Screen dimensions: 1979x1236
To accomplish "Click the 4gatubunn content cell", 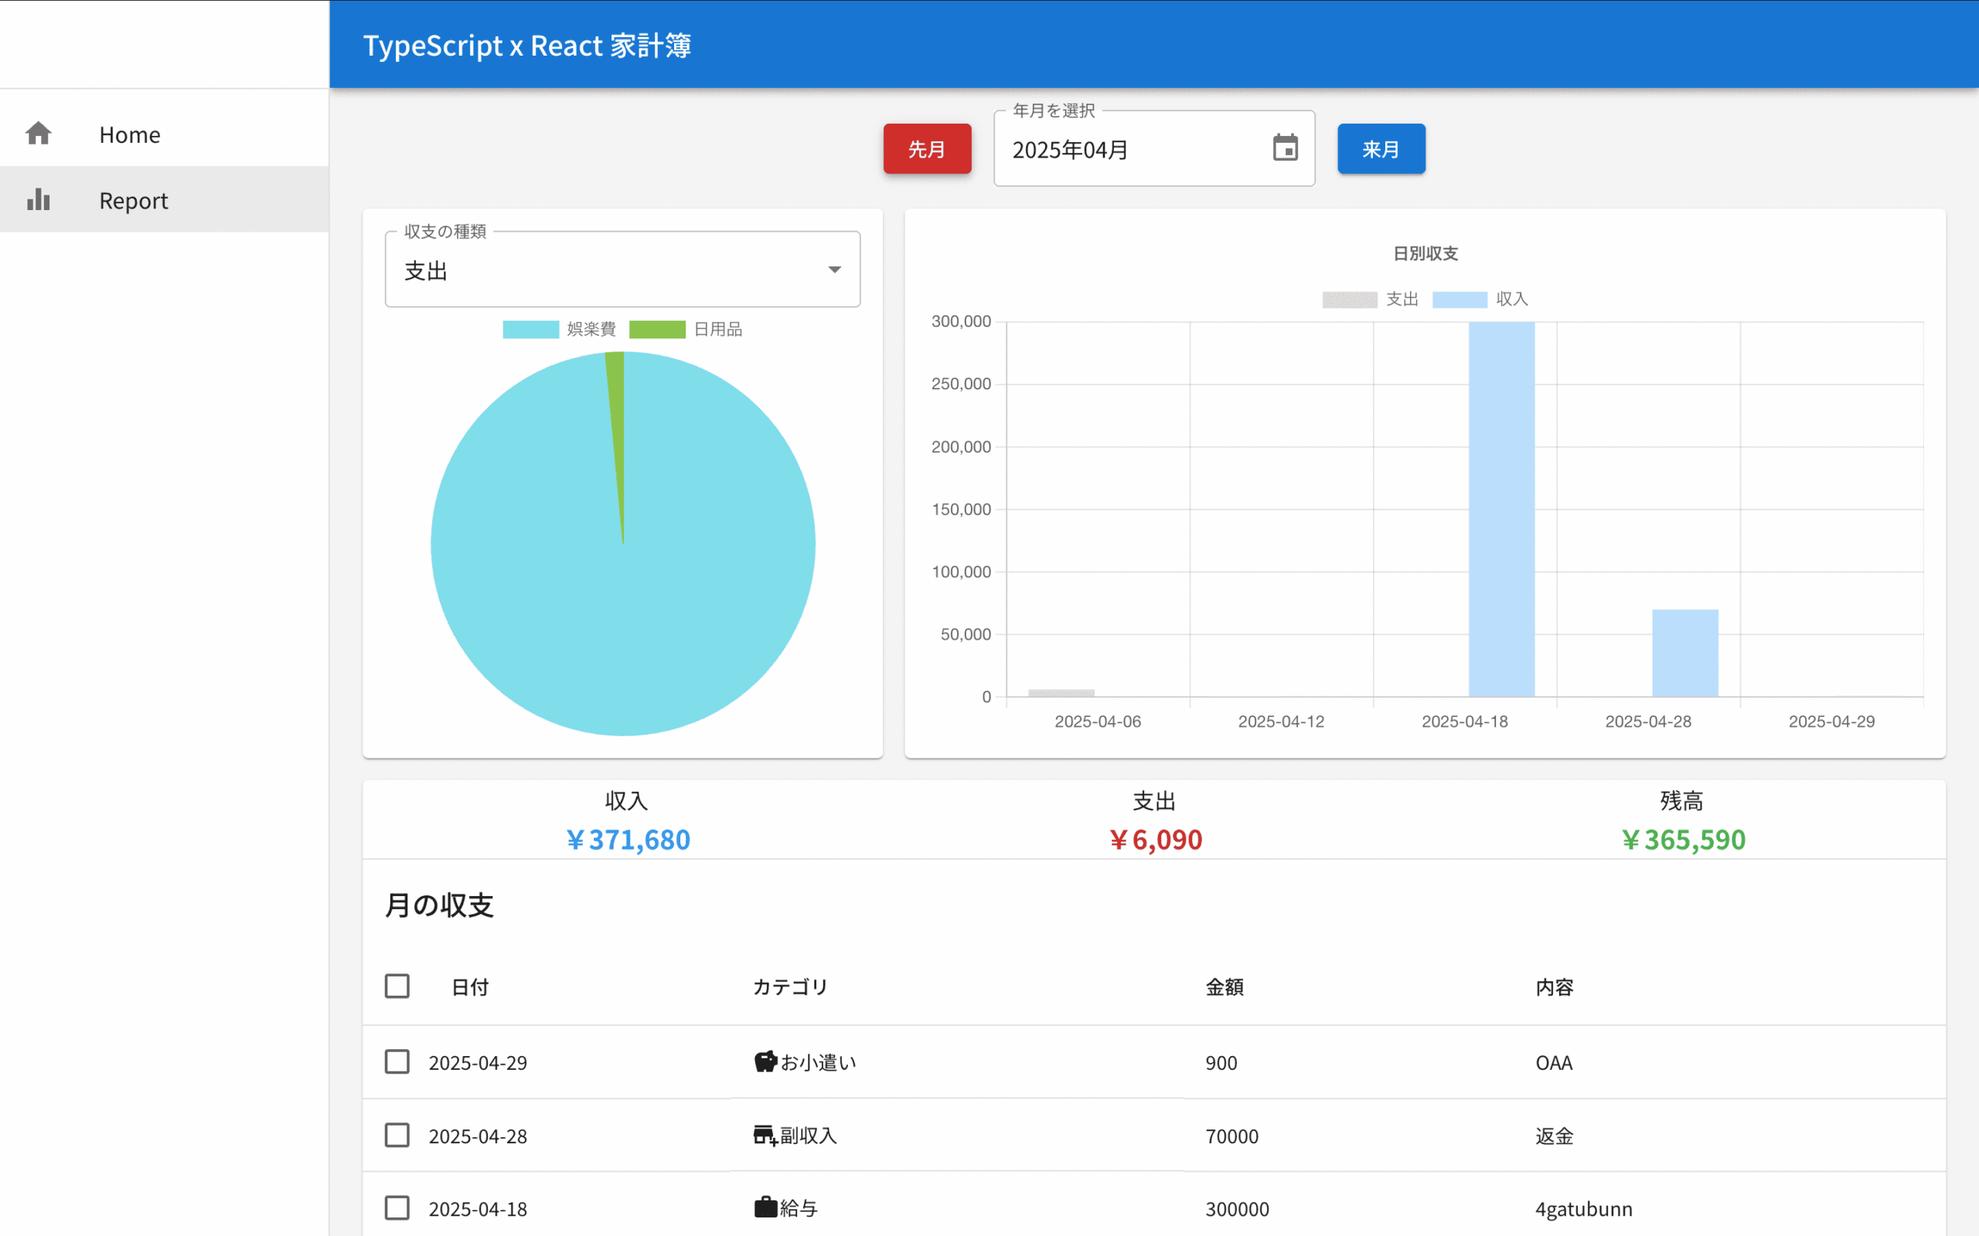I will [x=1584, y=1208].
